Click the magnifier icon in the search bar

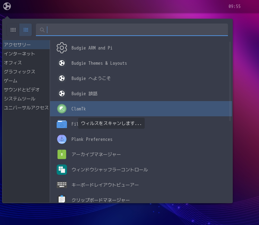coord(42,30)
